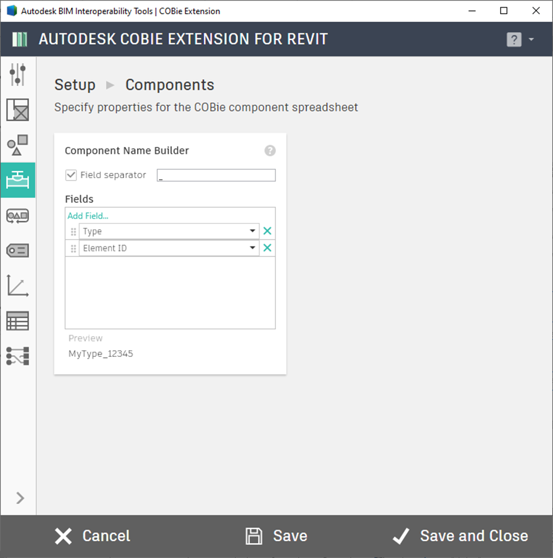
Task: Click the Field separator text box
Action: (216, 175)
